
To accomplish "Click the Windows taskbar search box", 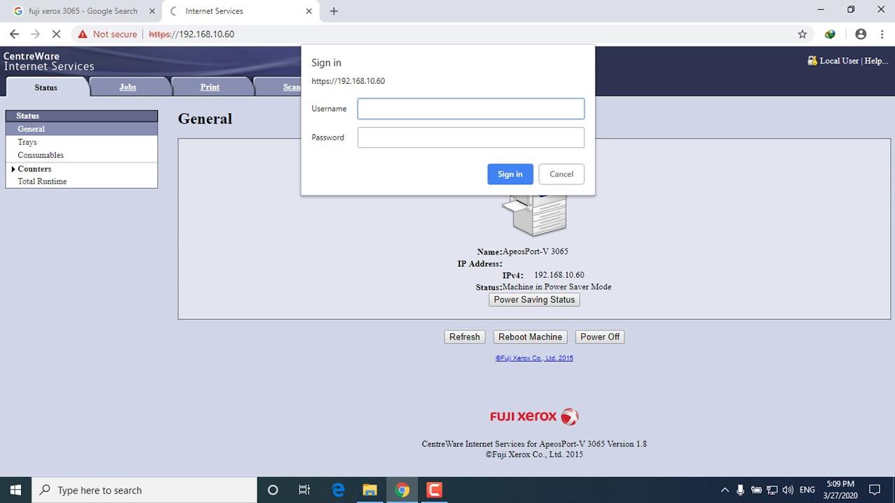I will point(145,490).
